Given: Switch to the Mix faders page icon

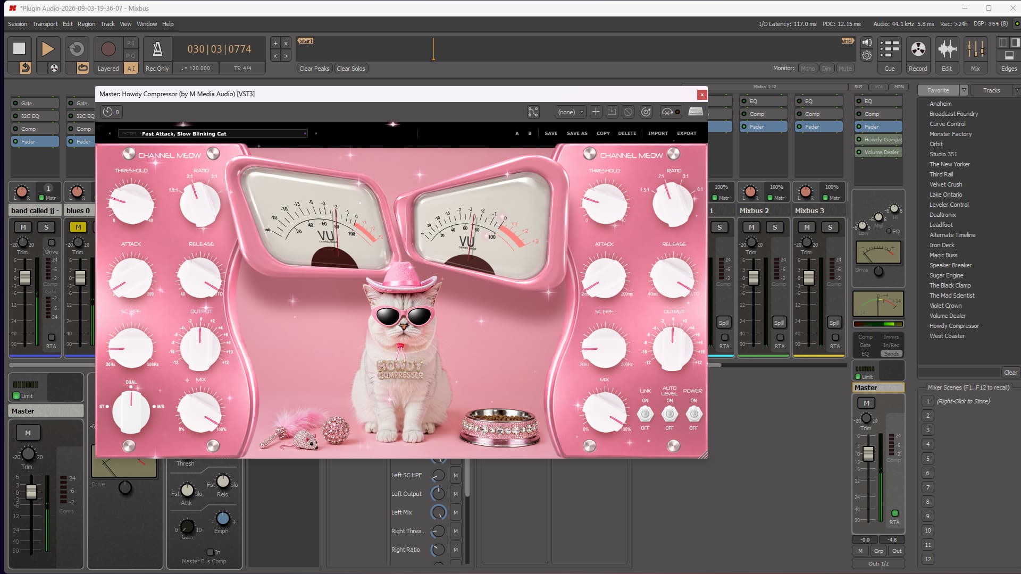Looking at the screenshot, I should [975, 49].
